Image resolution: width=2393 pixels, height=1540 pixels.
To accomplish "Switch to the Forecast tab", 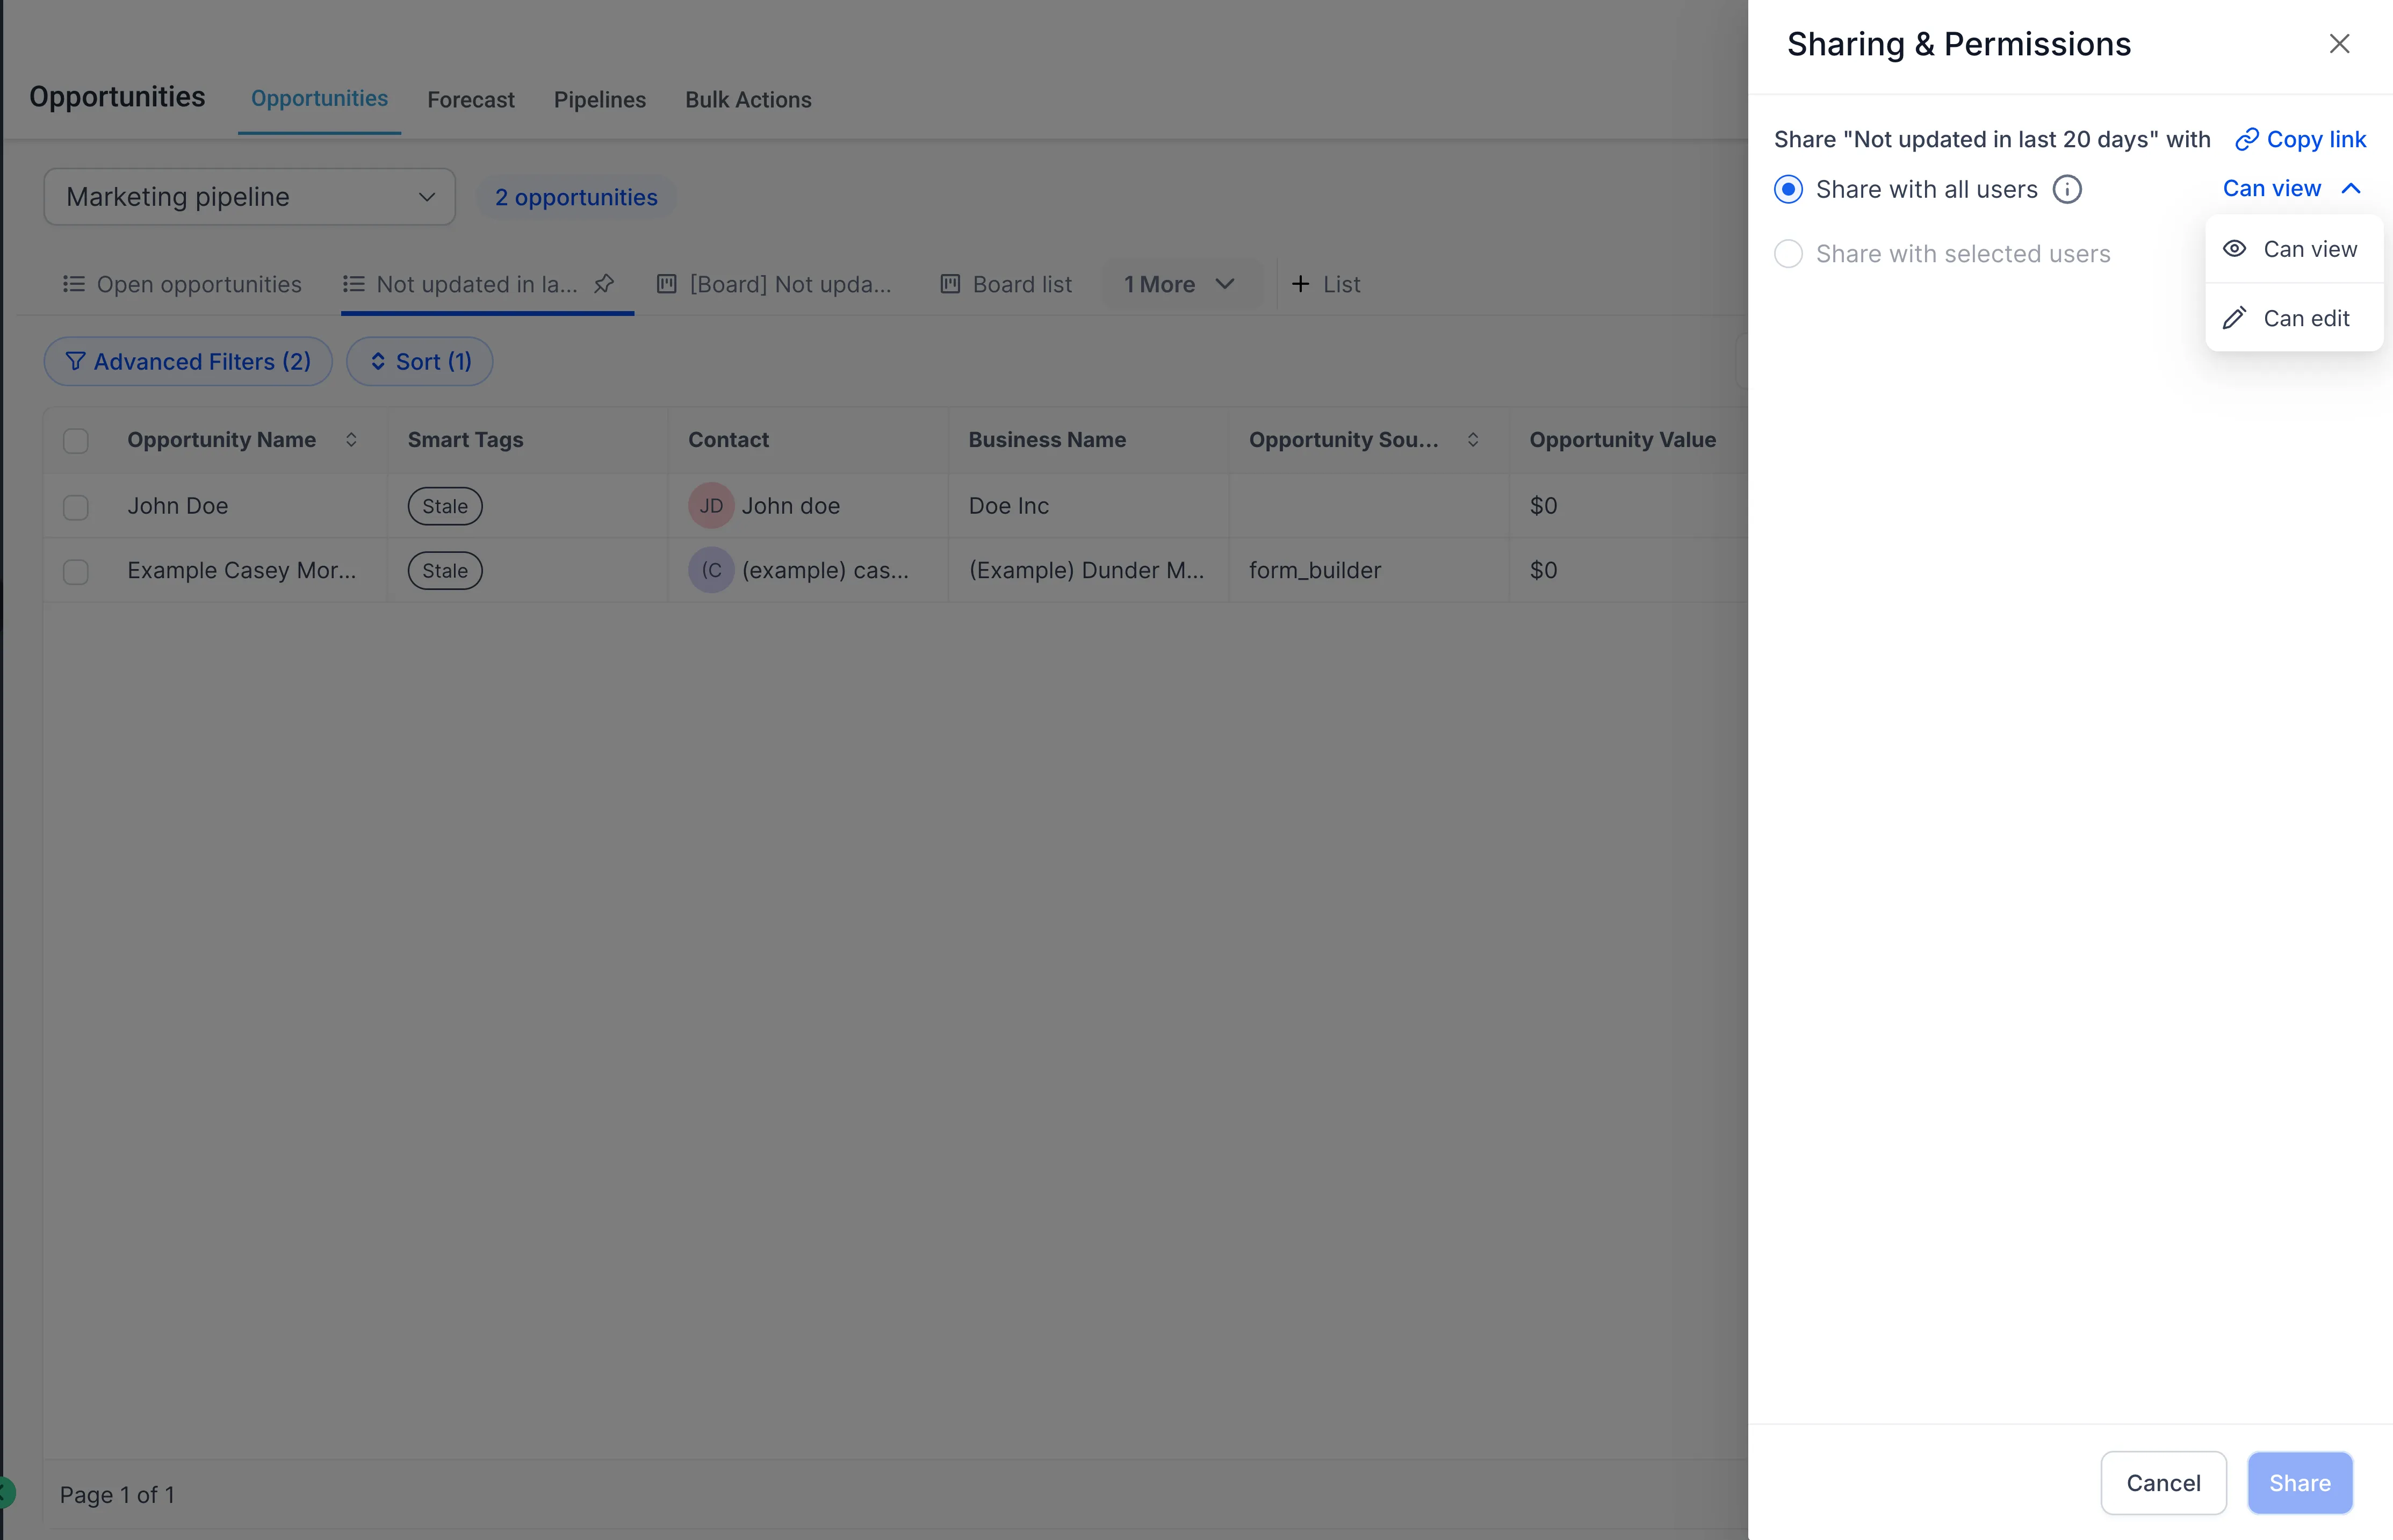I will (x=471, y=99).
